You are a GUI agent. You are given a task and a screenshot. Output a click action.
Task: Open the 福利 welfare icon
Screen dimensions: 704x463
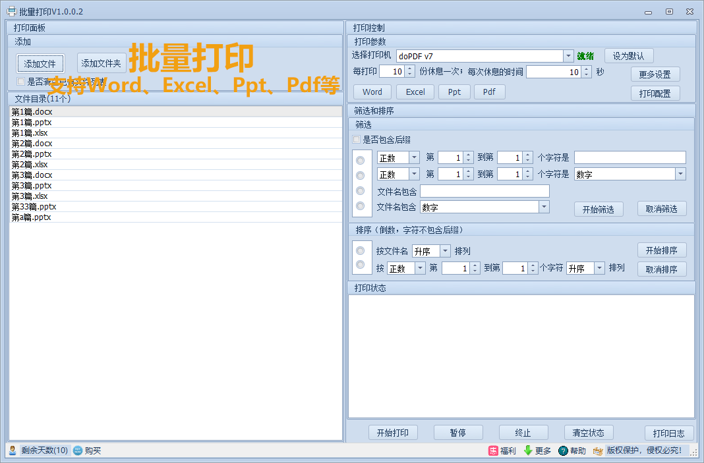[x=494, y=450]
